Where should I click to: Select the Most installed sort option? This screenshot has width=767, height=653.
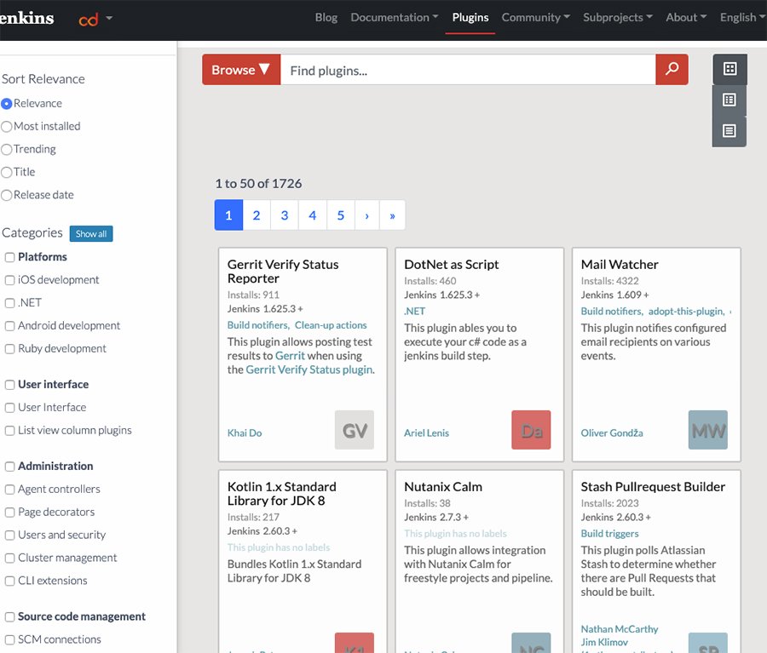(7, 126)
